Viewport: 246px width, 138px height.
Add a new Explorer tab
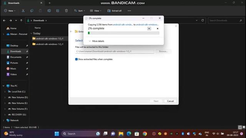[x=50, y=3]
